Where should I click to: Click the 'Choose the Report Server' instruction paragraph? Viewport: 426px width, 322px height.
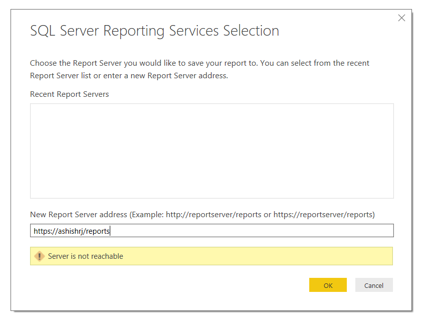pyautogui.click(x=199, y=69)
